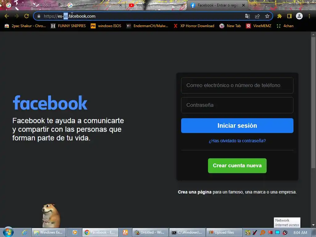Open the Extensions puzzle icon
Viewport: 316px width, 237px height.
click(279, 16)
